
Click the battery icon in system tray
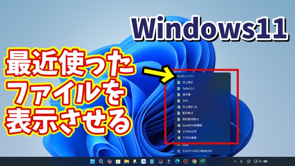point(265,161)
